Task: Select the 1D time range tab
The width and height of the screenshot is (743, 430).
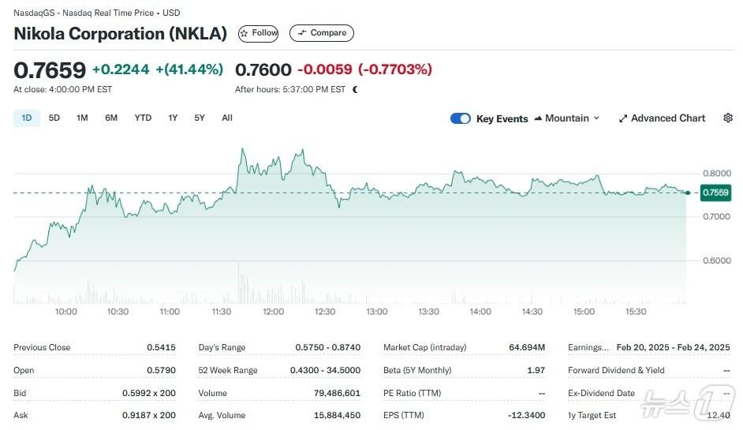Action: (26, 118)
